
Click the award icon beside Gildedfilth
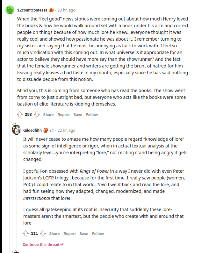pos(45,130)
